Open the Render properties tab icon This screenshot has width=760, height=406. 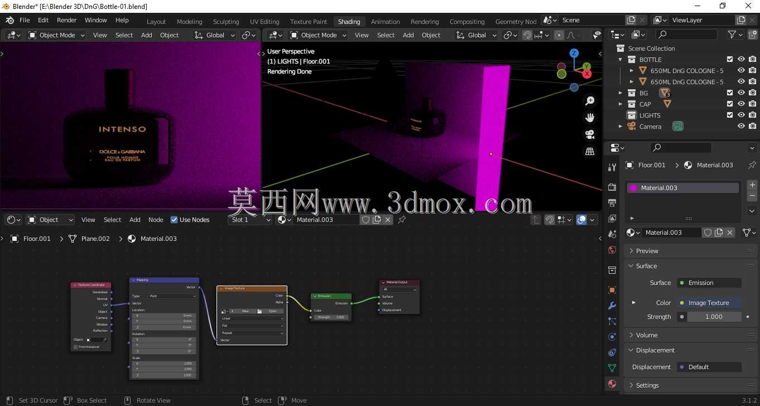[x=612, y=187]
